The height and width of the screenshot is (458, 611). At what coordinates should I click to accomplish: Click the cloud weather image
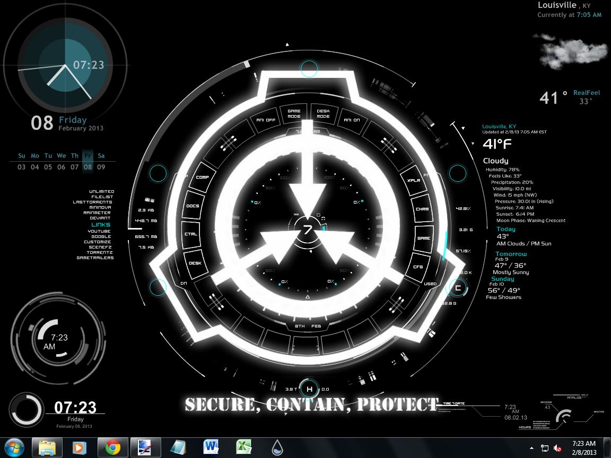point(571,51)
